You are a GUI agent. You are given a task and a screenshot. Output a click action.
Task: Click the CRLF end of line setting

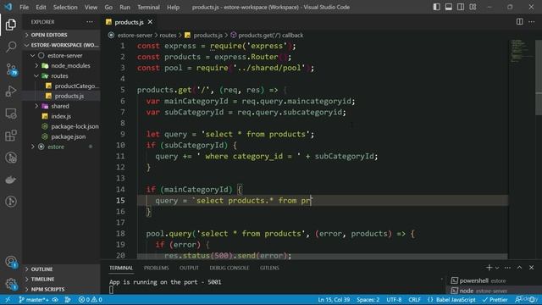pos(414,299)
